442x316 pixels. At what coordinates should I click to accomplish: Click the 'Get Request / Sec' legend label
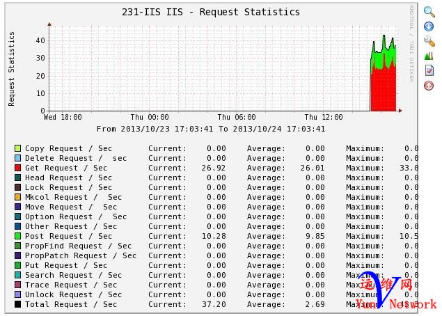66,168
